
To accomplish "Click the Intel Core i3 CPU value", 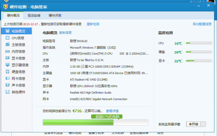I will 109,54.
